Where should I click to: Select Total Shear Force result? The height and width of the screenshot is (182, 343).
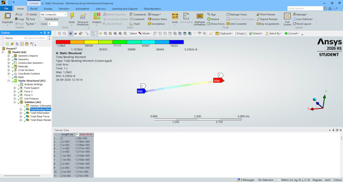[39, 117]
